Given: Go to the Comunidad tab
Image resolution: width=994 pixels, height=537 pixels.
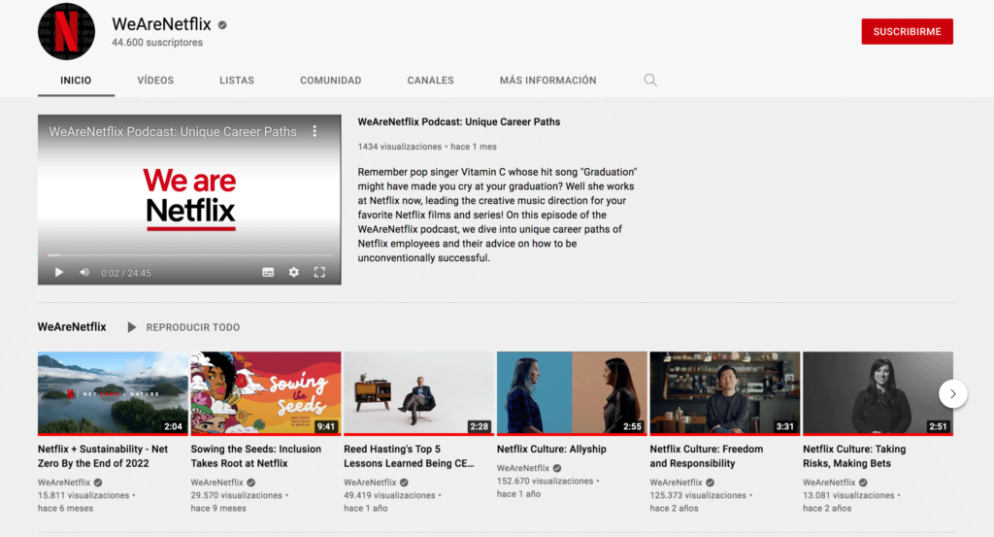Looking at the screenshot, I should pyautogui.click(x=330, y=81).
